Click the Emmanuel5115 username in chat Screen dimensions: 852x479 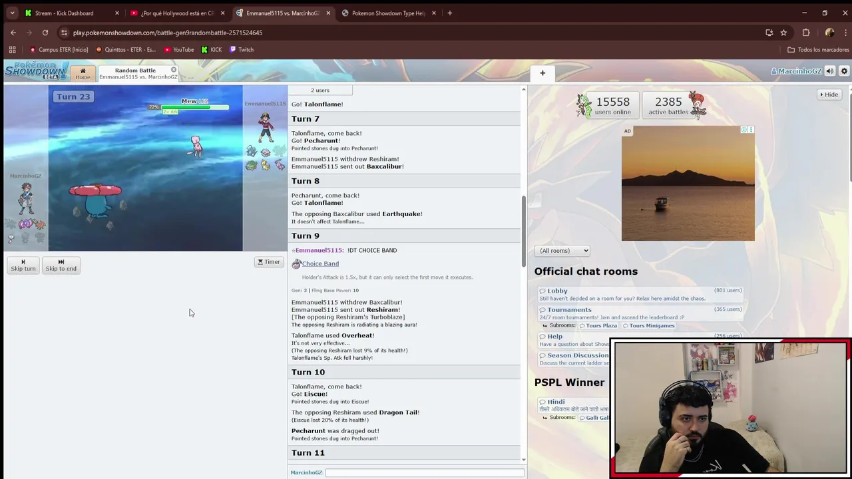(x=319, y=250)
